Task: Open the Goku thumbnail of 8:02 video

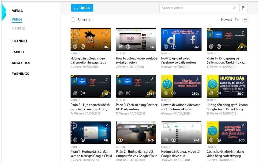Action: click(91, 39)
